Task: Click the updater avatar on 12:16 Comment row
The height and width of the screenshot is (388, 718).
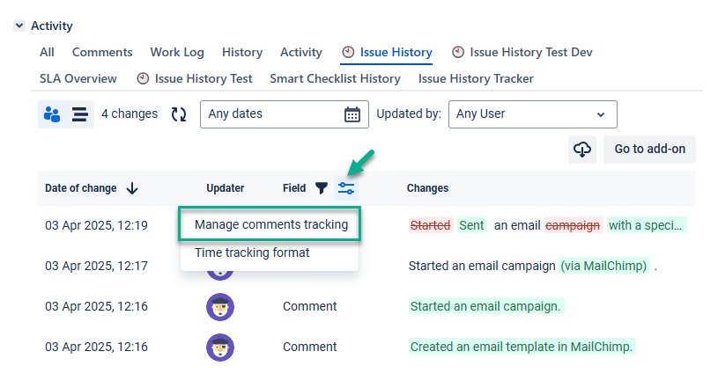Action: pyautogui.click(x=220, y=307)
